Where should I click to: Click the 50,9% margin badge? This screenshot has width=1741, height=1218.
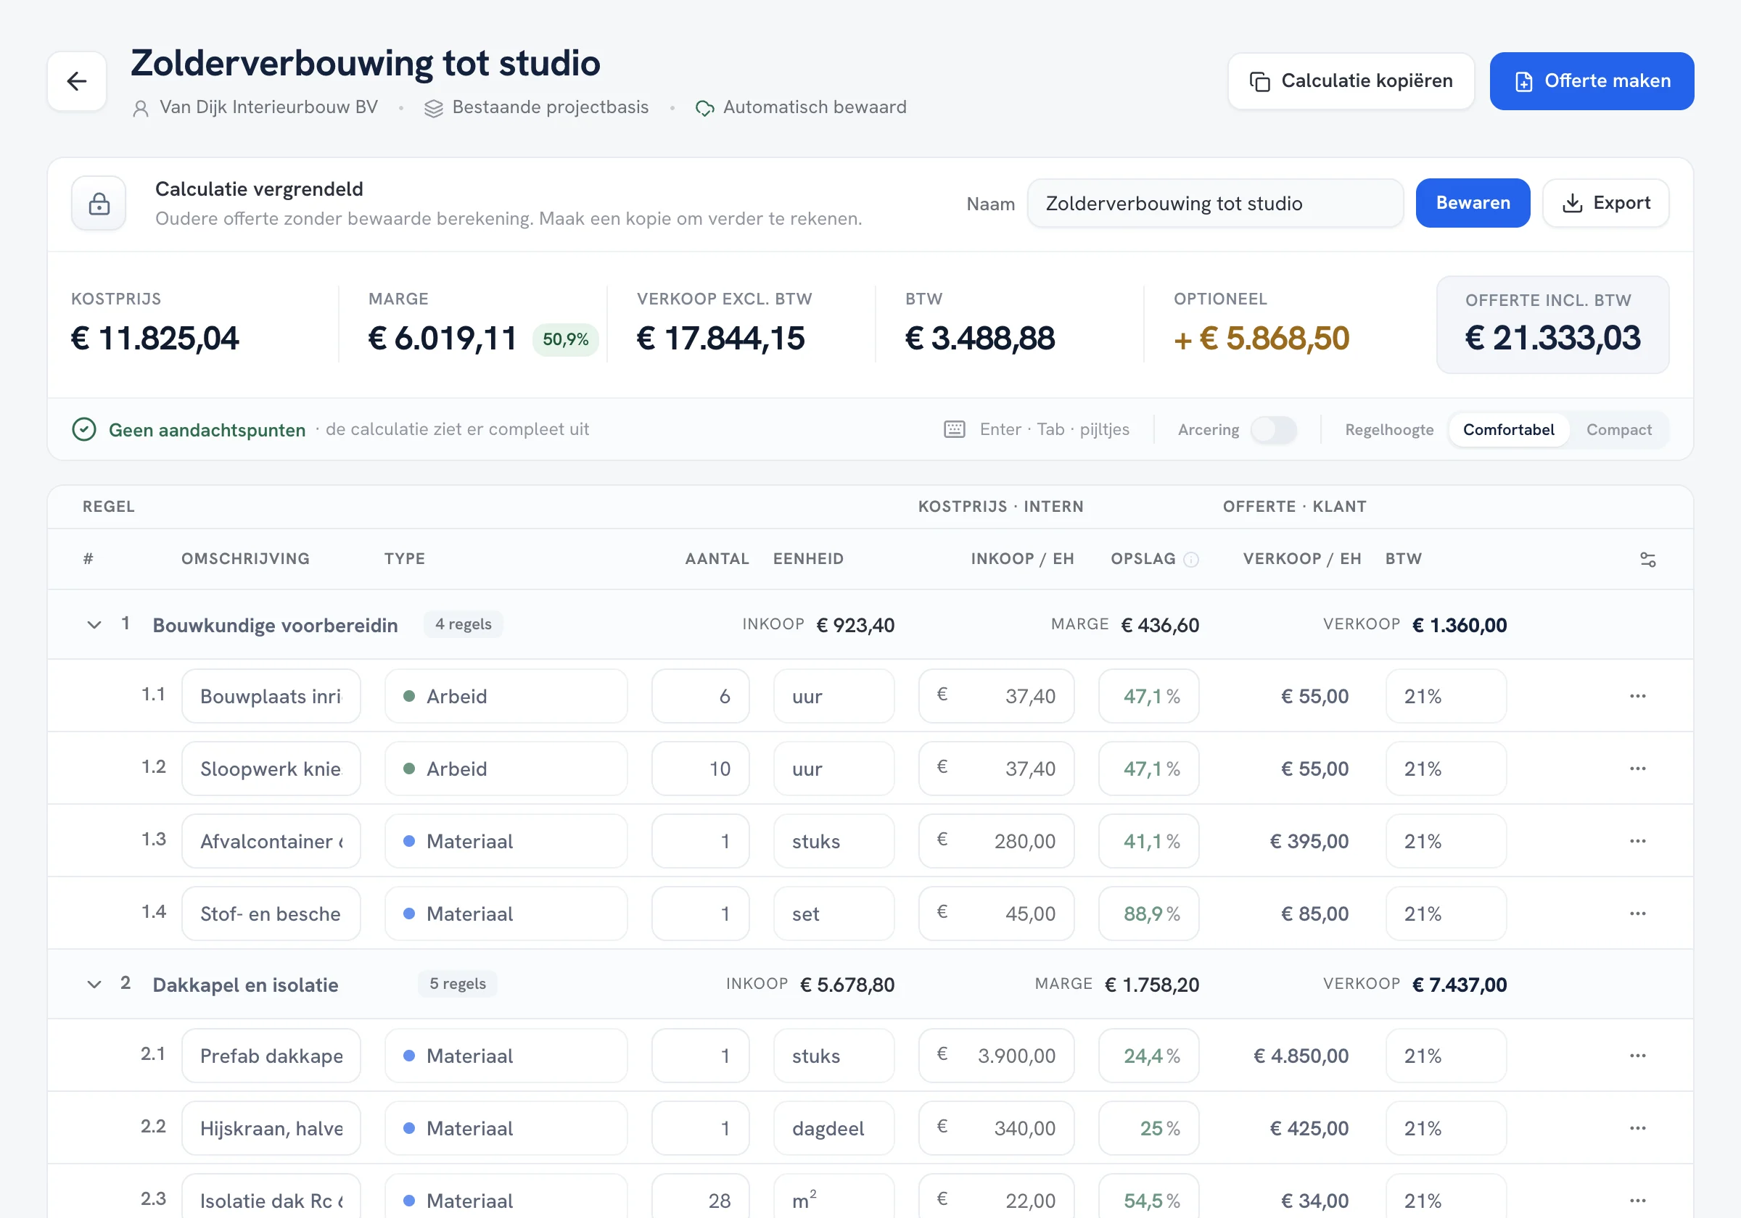click(x=565, y=339)
